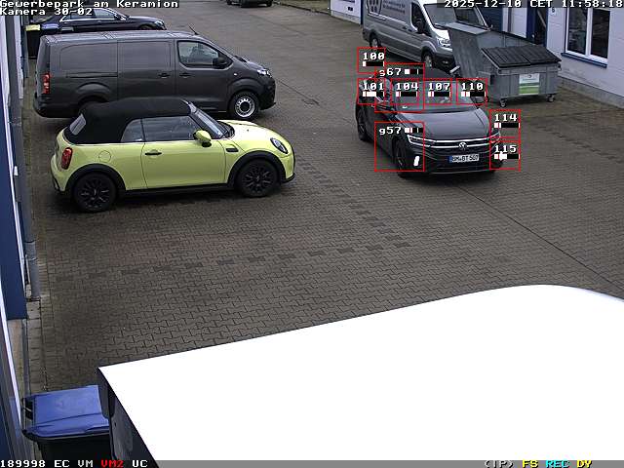
Task: Click the yellow FS indicator
Action: (529, 463)
